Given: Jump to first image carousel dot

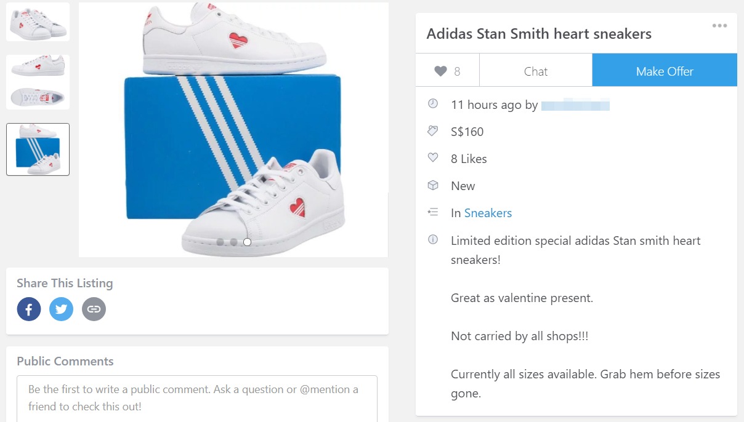Looking at the screenshot, I should tap(220, 242).
